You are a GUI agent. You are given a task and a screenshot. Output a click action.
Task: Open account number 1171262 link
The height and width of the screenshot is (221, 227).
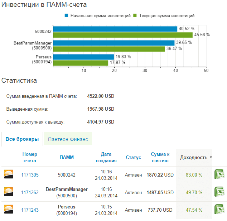30,192
